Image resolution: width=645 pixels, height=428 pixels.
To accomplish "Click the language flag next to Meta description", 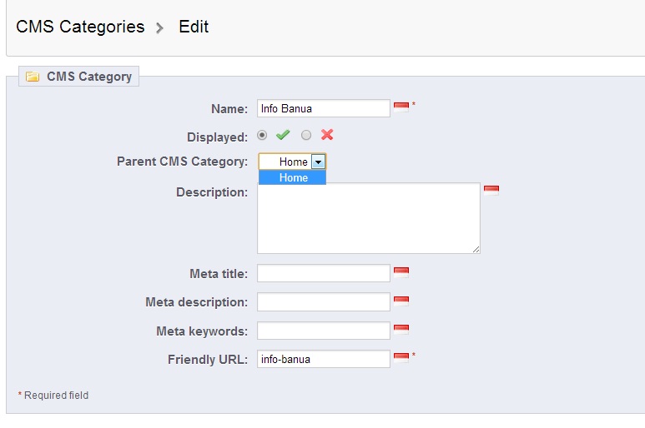I will tap(401, 301).
